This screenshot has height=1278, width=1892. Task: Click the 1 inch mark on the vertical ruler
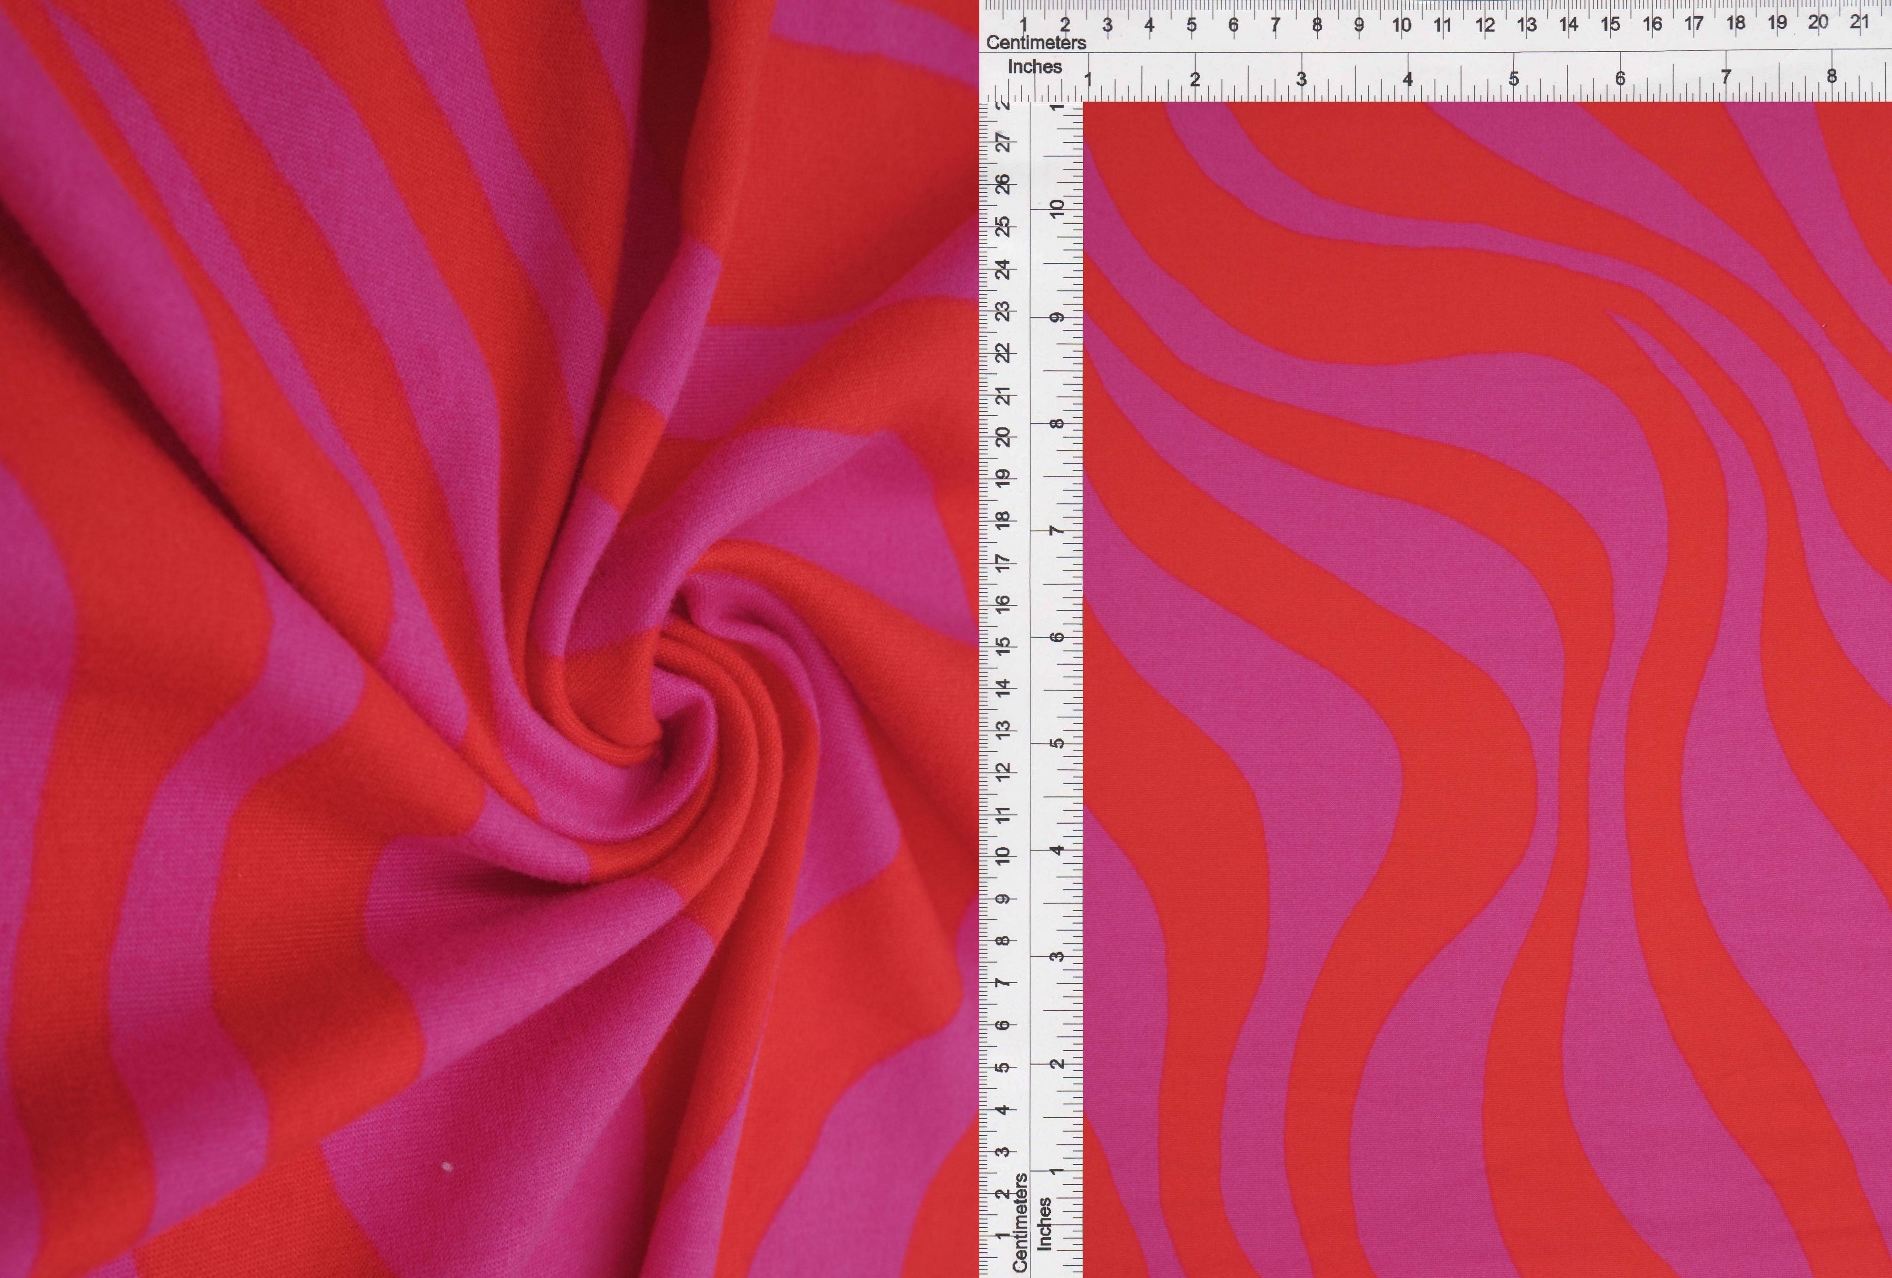point(1056,1170)
